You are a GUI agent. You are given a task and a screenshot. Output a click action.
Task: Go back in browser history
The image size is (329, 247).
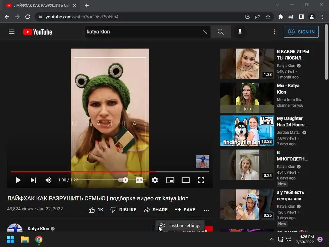pyautogui.click(x=7, y=17)
